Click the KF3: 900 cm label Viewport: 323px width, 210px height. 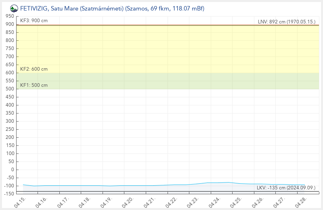click(34, 20)
